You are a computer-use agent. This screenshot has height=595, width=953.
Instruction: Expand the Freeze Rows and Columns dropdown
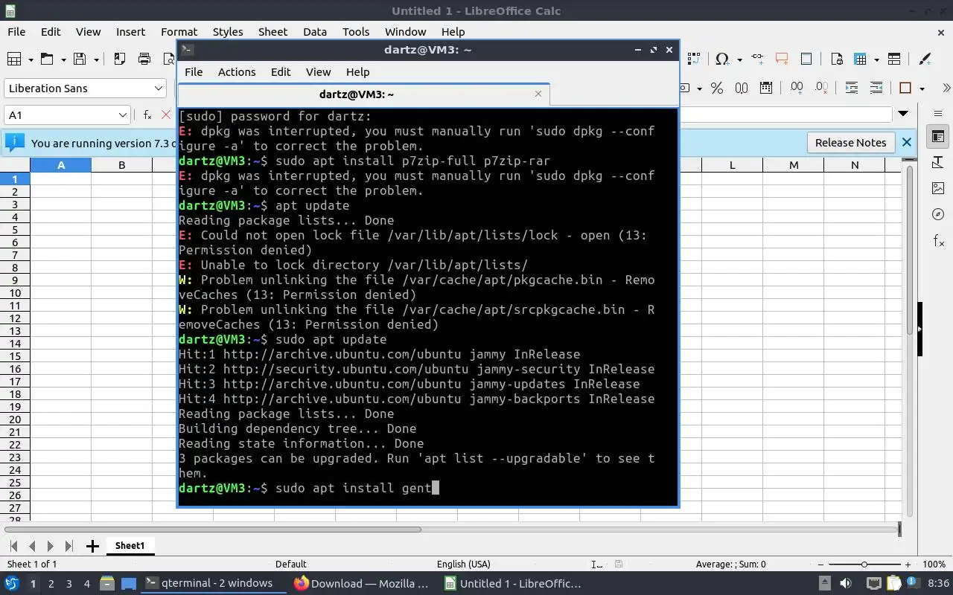coord(877,59)
